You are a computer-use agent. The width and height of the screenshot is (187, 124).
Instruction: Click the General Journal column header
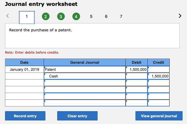[x=85, y=62]
